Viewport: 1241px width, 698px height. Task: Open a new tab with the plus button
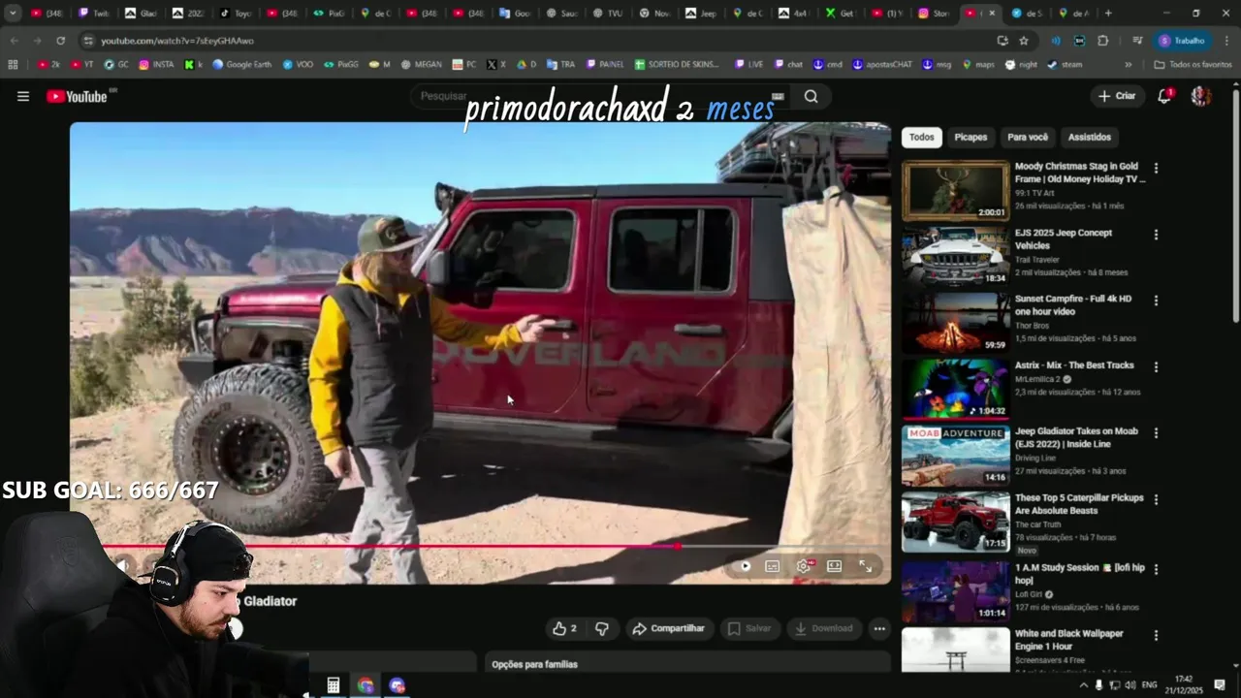[1108, 14]
